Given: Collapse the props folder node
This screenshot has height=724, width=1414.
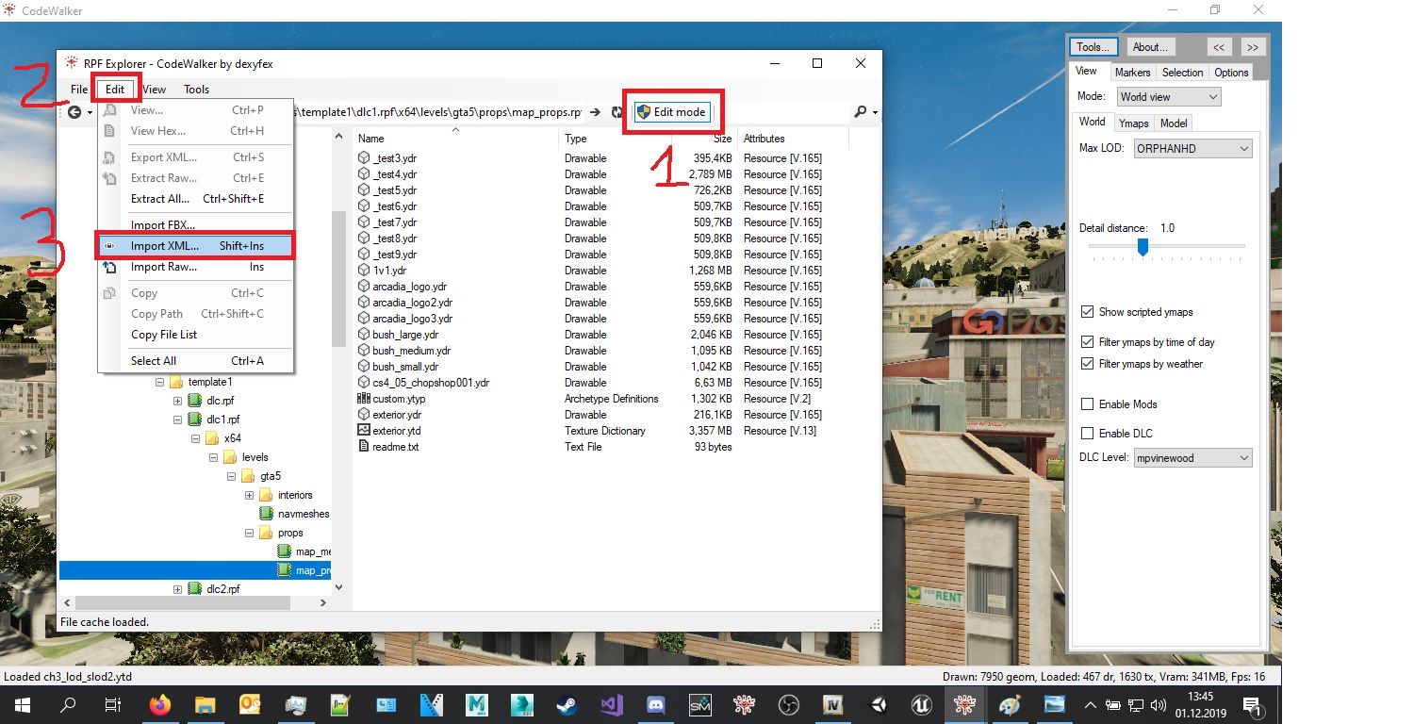Looking at the screenshot, I should click(x=249, y=533).
